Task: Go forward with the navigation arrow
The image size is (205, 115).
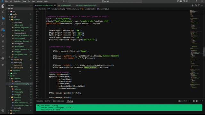Action: (66, 1)
